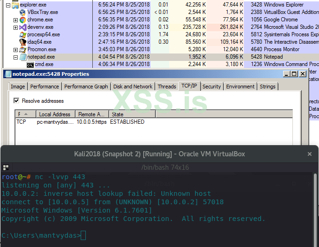The width and height of the screenshot is (319, 247).
Task: Collapse the explorer.exe process tree
Action: click(8, 6)
